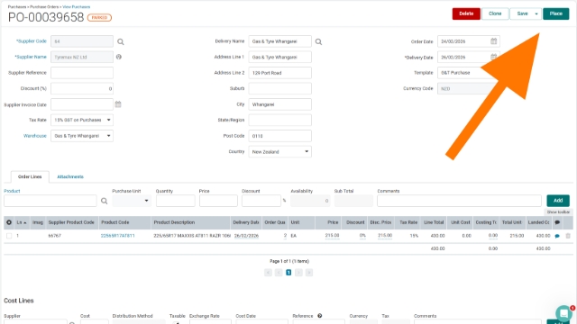
Task: Delete order line 1 with trash icon
Action: pyautogui.click(x=568, y=236)
